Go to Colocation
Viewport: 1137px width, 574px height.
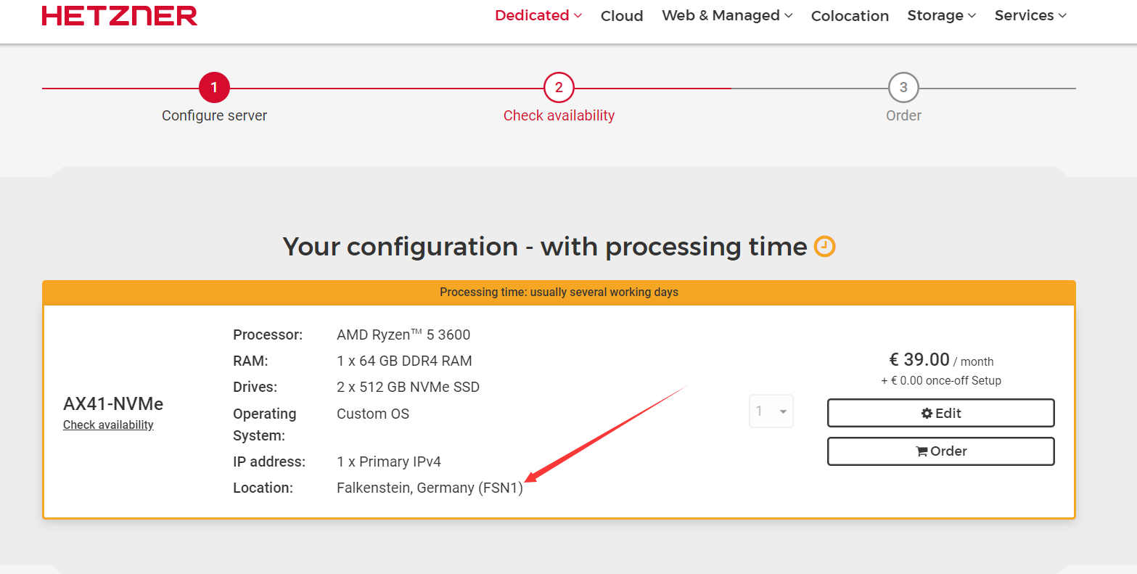pos(850,16)
